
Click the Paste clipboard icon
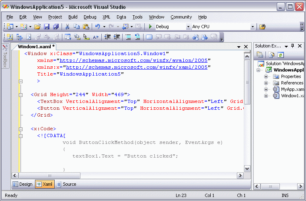coord(86,27)
